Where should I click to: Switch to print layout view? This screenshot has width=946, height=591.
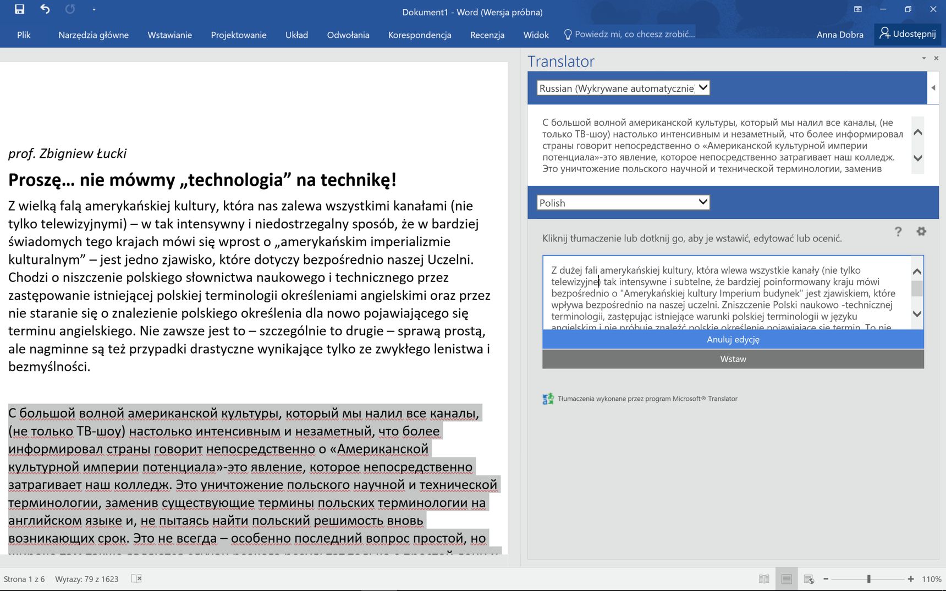pos(787,579)
